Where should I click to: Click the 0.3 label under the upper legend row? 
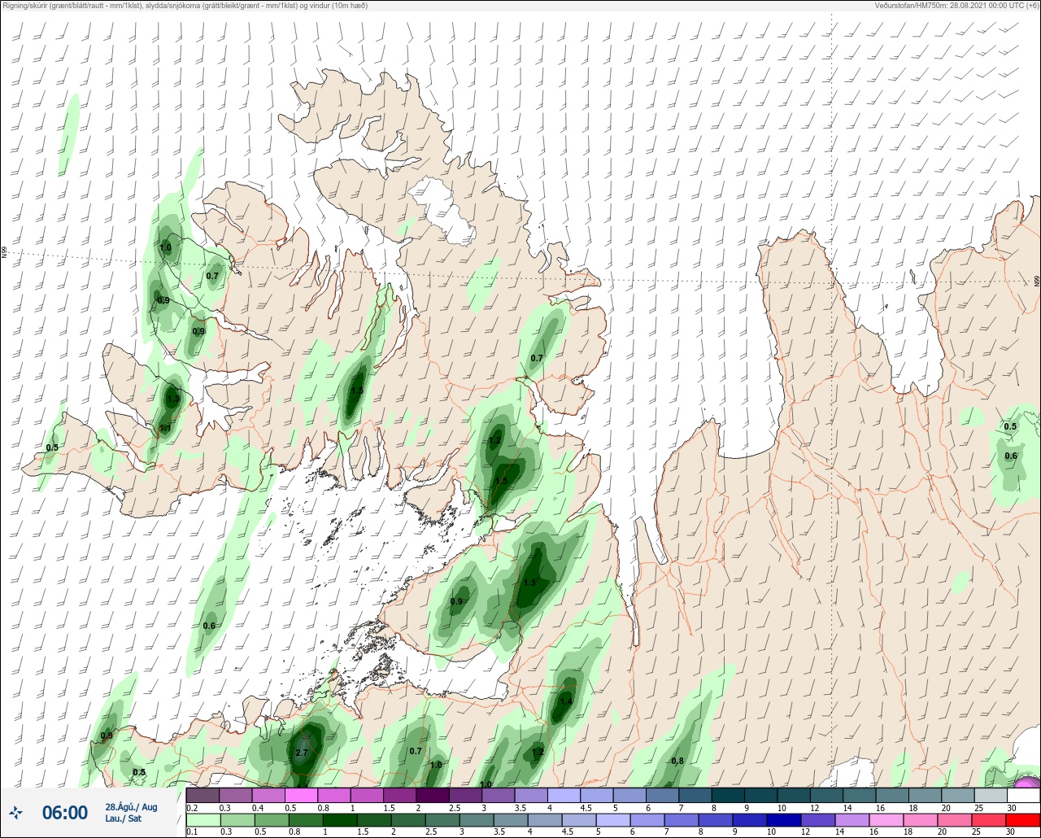coord(224,807)
